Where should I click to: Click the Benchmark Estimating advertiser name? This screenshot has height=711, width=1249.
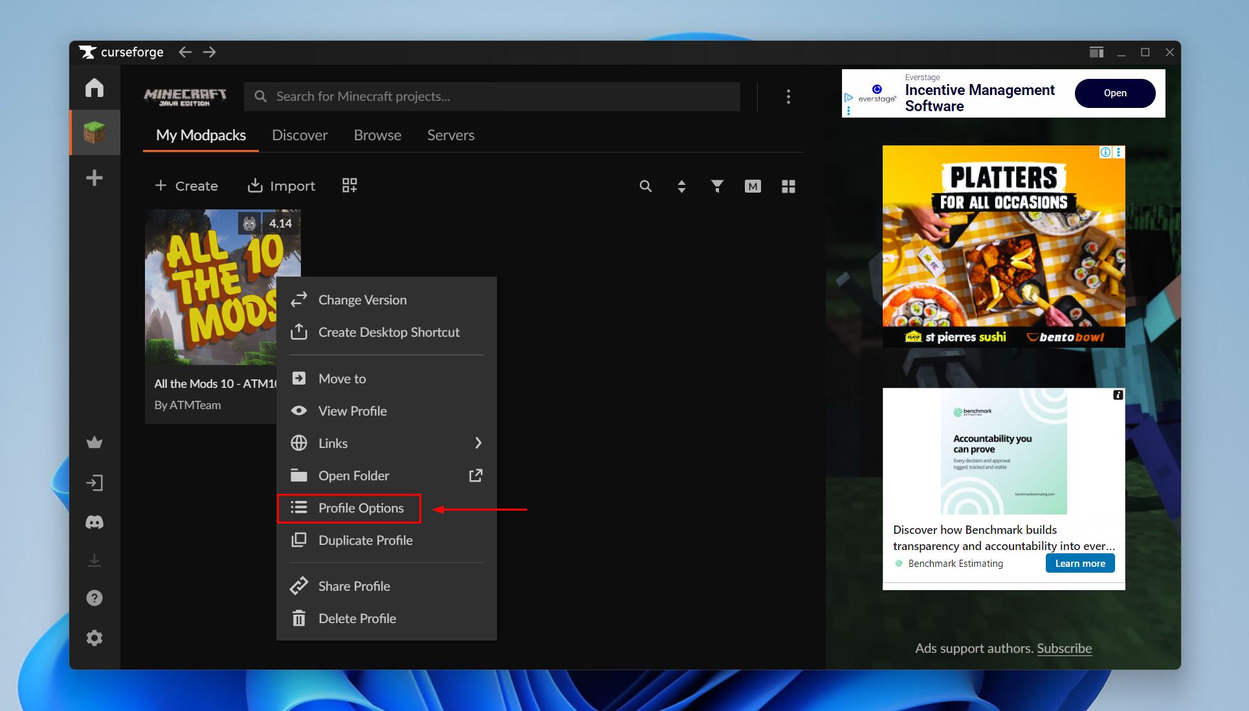[955, 564]
